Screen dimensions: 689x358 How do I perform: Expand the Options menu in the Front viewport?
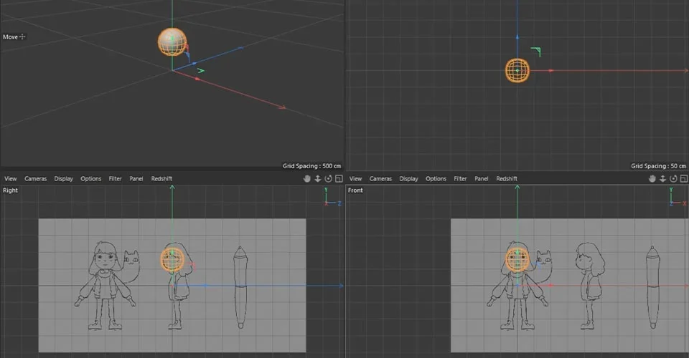(x=436, y=179)
